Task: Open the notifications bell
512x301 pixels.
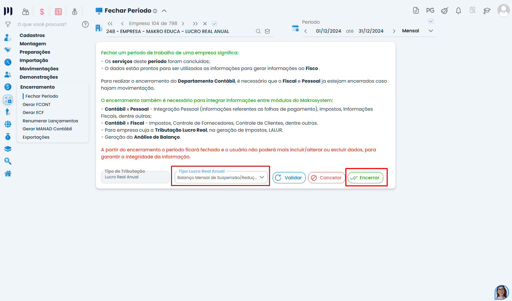Action: [458, 11]
